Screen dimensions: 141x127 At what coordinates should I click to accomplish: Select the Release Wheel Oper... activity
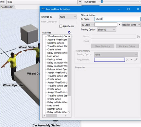(57, 69)
